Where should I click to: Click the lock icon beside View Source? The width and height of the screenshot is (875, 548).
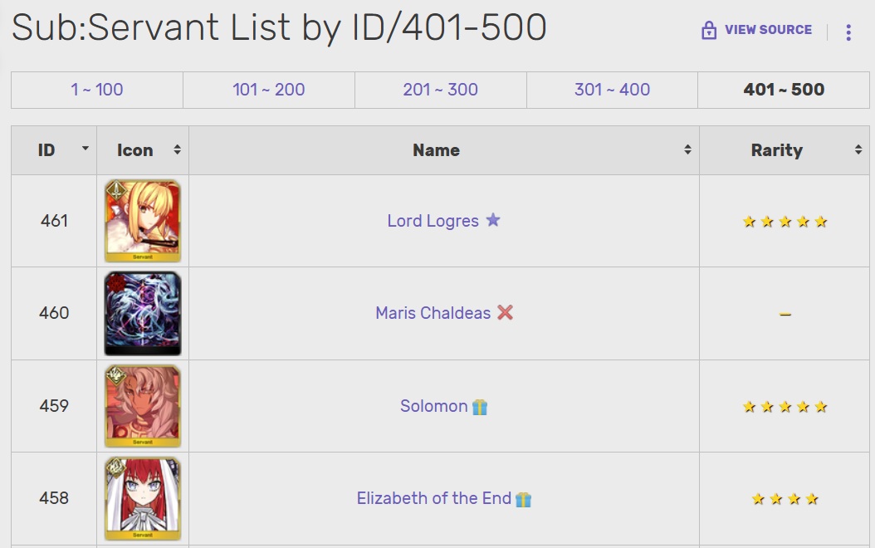pyautogui.click(x=709, y=31)
